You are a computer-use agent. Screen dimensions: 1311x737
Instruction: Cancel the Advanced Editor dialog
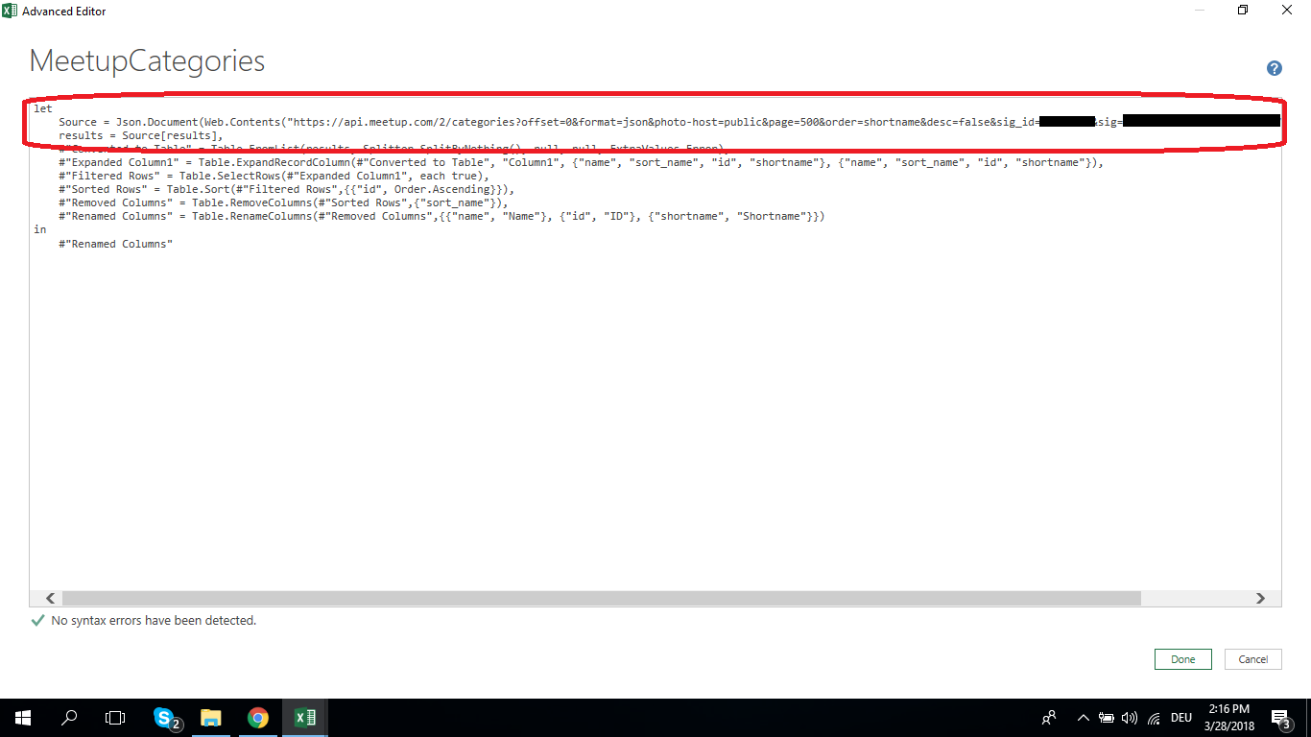(x=1253, y=659)
